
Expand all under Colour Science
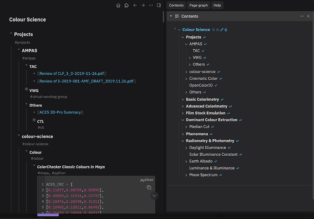pyautogui.click(x=213, y=30)
